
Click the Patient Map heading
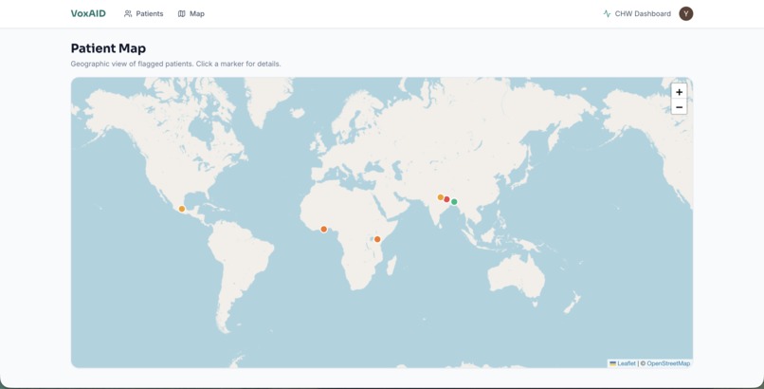pos(108,48)
